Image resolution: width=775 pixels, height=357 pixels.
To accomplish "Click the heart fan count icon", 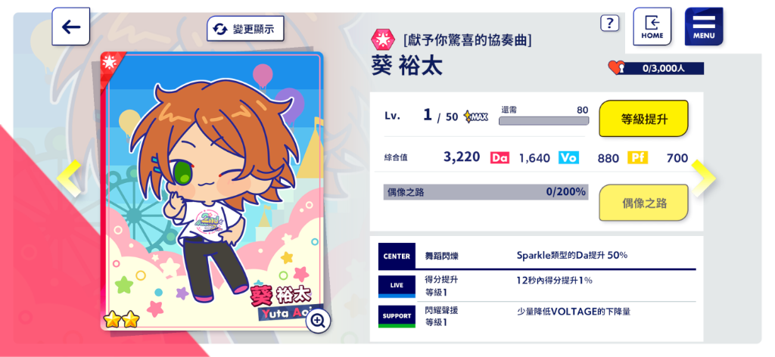I will [616, 67].
